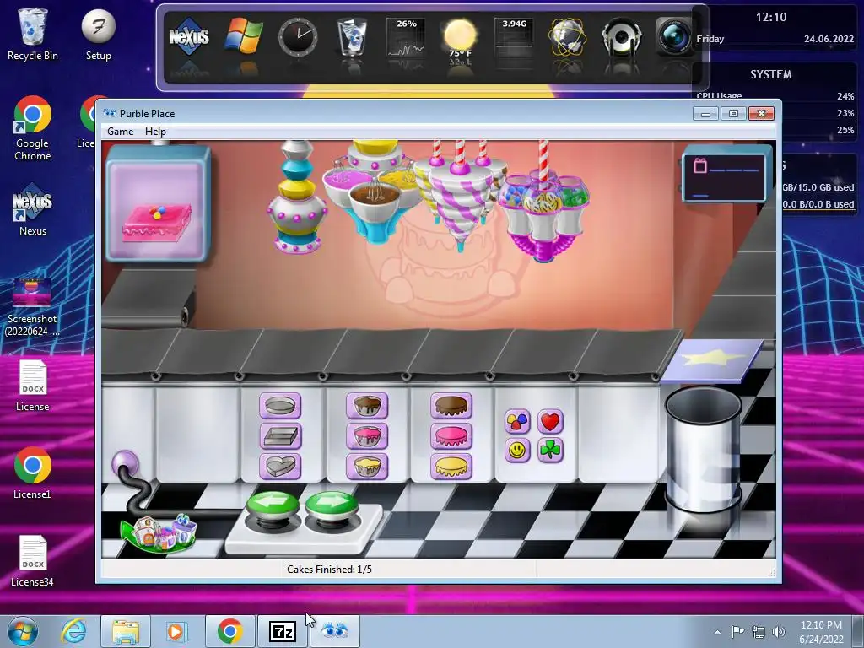Open Windows flag icon in Nexus dock
Viewport: 864px width, 648px height.
(244, 36)
